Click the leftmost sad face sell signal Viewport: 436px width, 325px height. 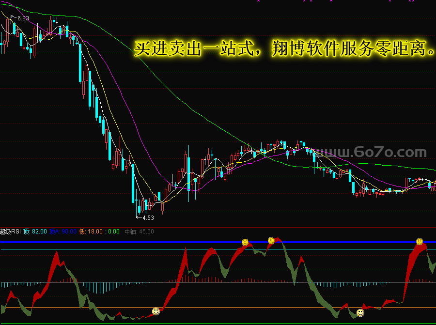(x=245, y=242)
